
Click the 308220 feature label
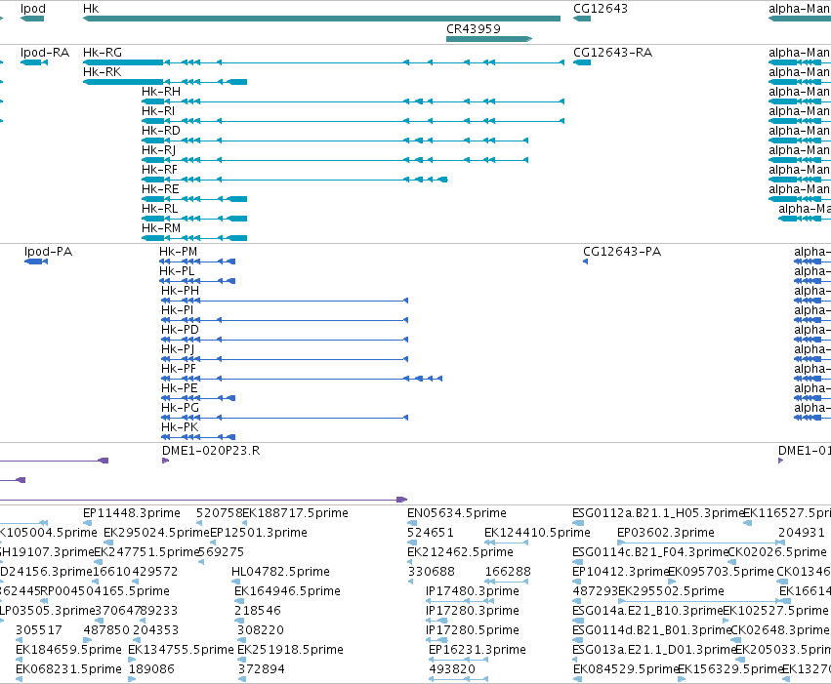coord(261,630)
